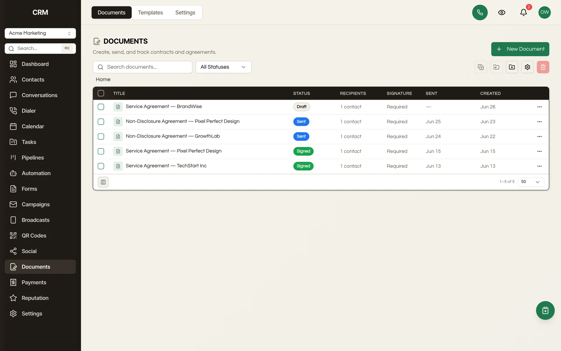This screenshot has width=561, height=351.
Task: Open document settings gear in toolbar
Action: (527, 67)
